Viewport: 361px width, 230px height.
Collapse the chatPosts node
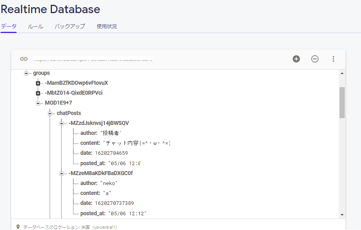point(50,113)
